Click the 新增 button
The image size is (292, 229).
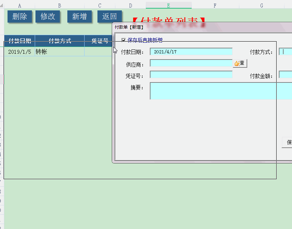click(x=80, y=16)
